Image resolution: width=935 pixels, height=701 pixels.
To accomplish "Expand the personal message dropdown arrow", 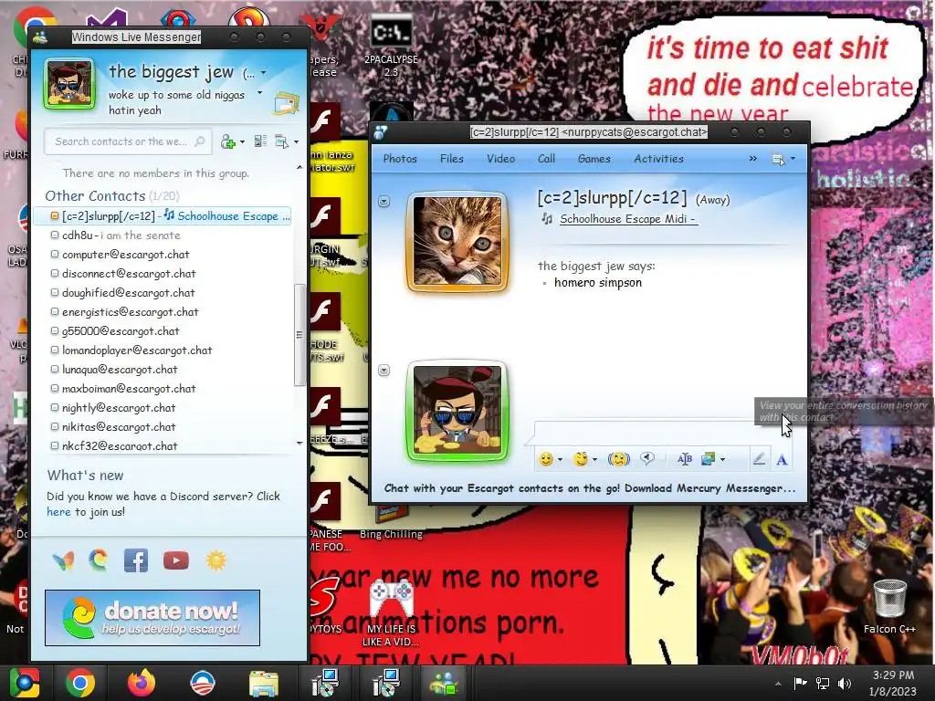I will tap(259, 93).
